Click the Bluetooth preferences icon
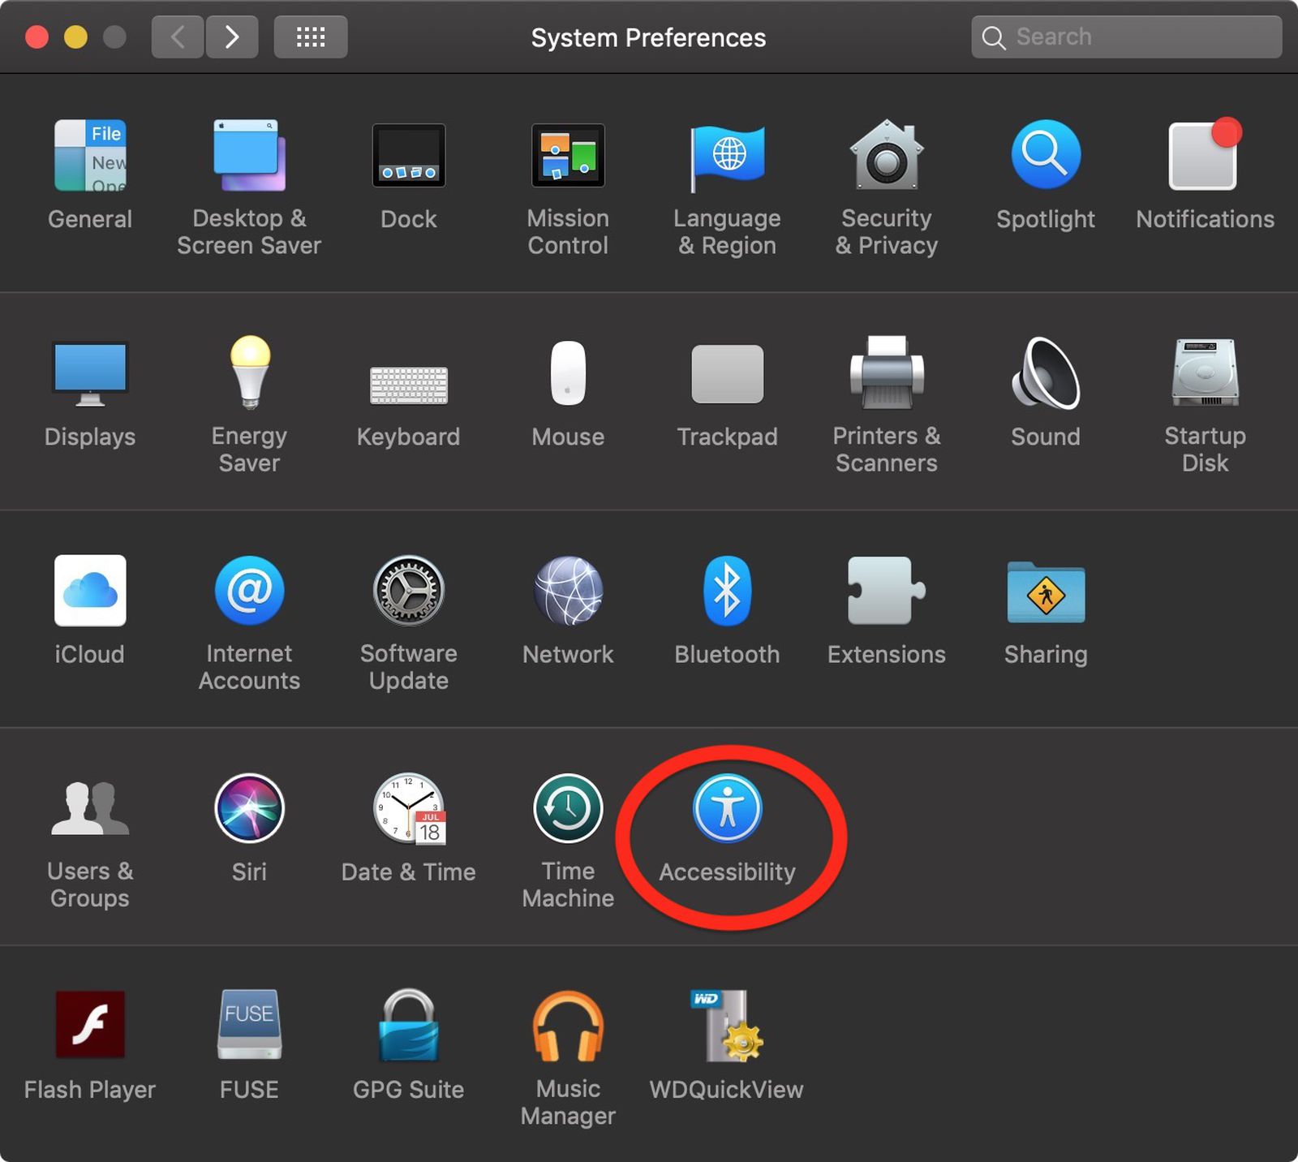1298x1162 pixels. 727,592
